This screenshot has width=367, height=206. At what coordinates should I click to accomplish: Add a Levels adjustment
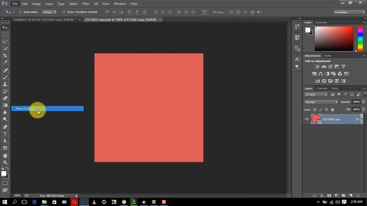[x=323, y=66]
